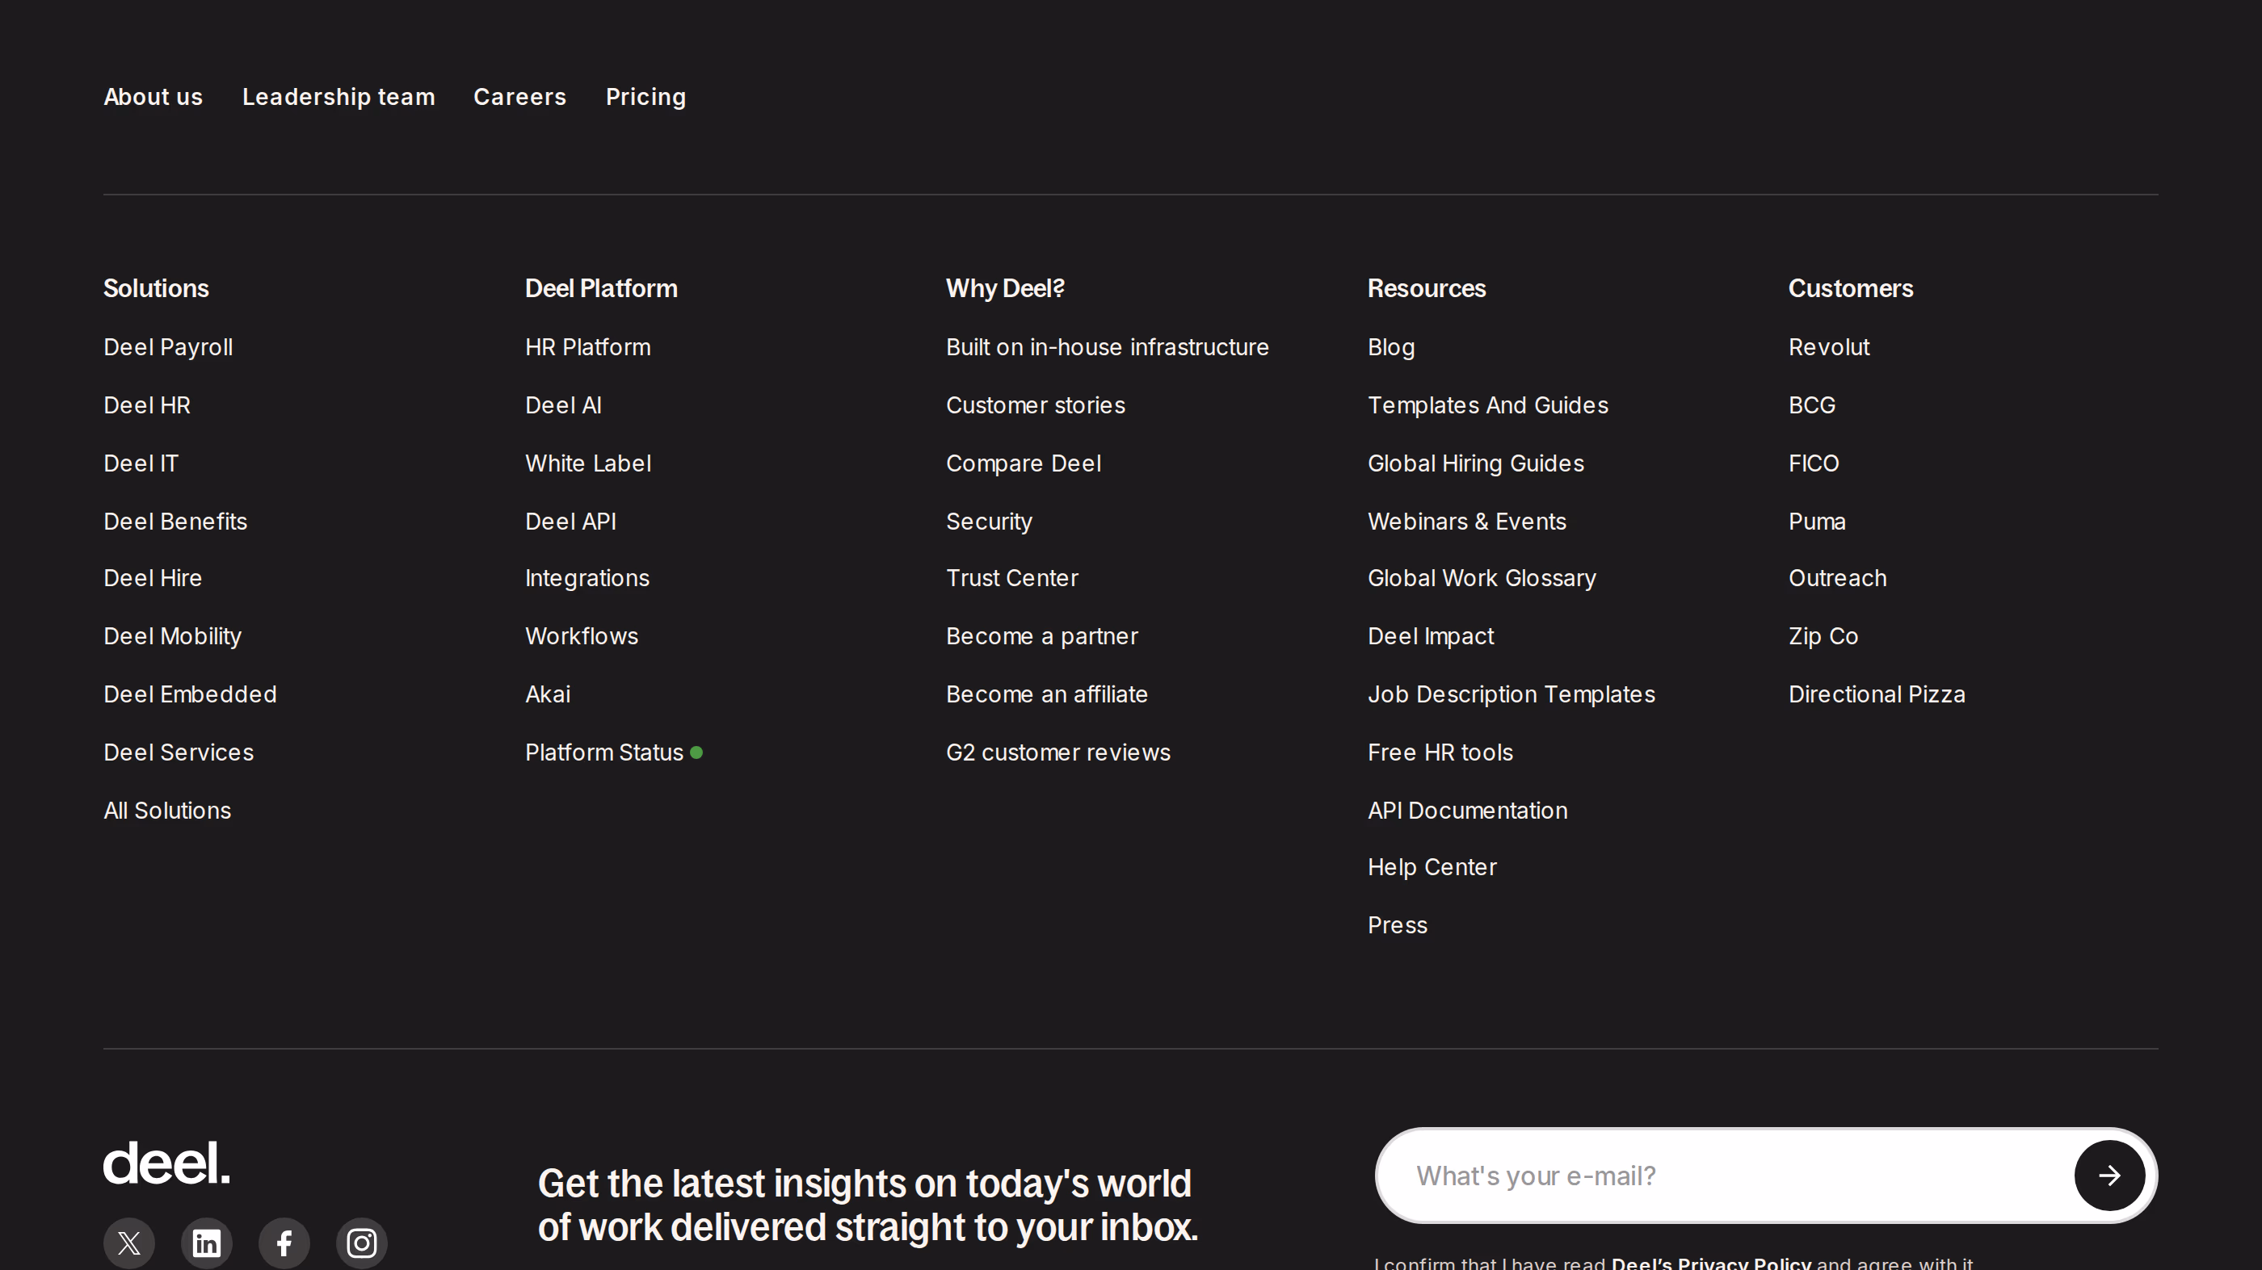Open G2 customer reviews
The image size is (2262, 1270).
(x=1058, y=752)
